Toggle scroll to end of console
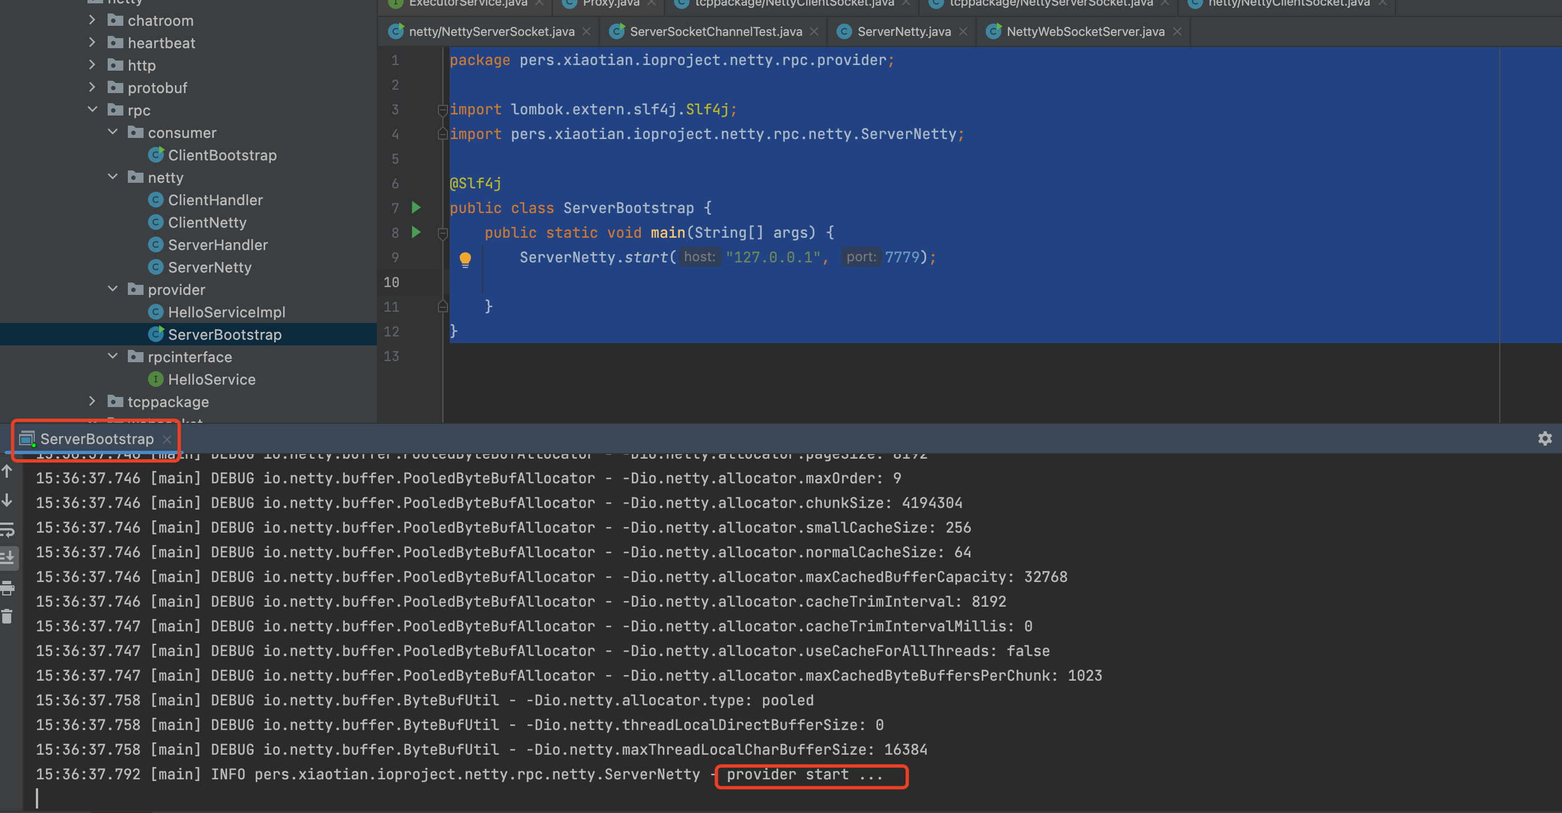Viewport: 1562px width, 813px height. (7, 558)
